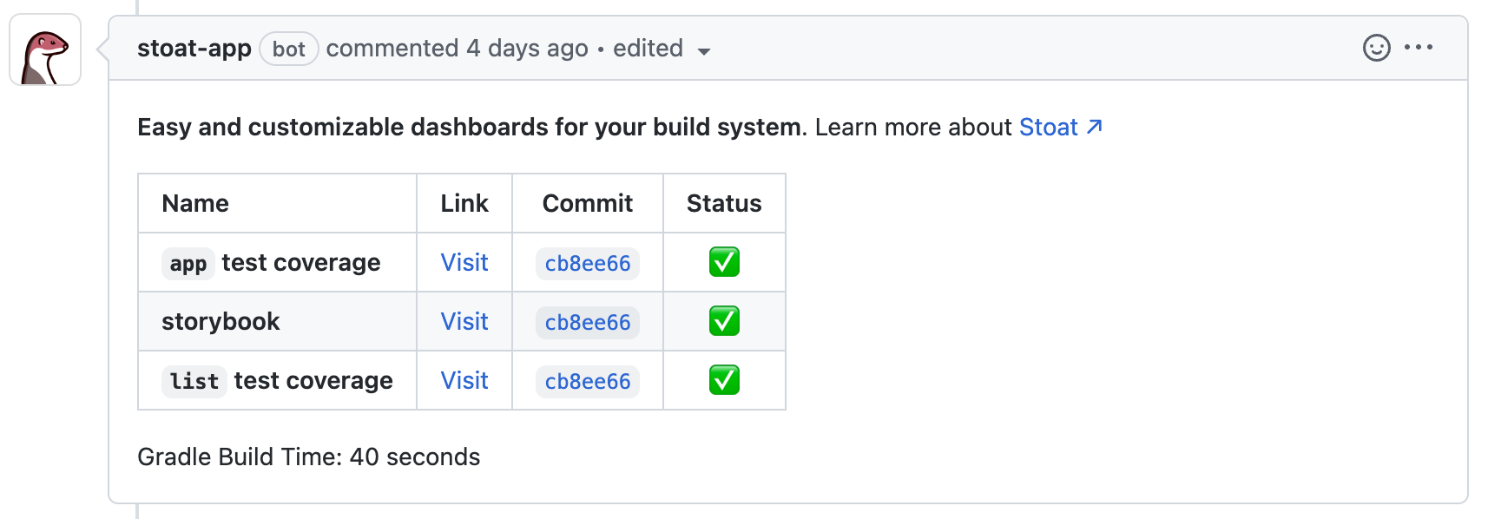Open the stoat-app author profile link
The width and height of the screenshot is (1488, 519).
coord(194,49)
